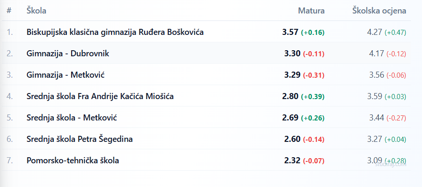The width and height of the screenshot is (422, 187).
Task: Click the red -0.31 Matura change value
Action: pos(314,75)
